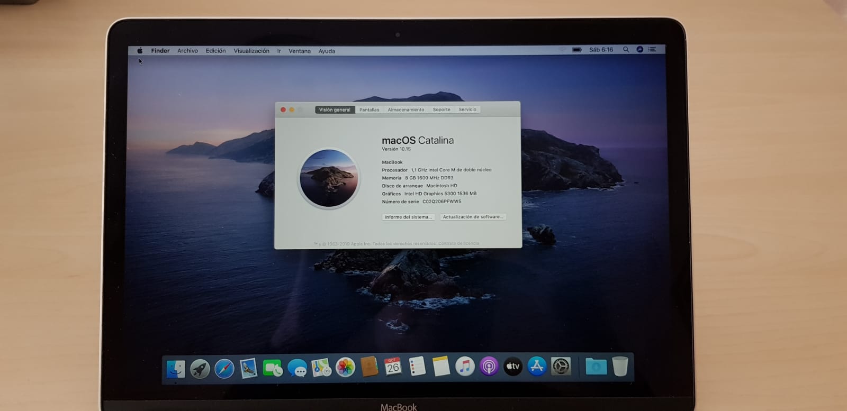
Task: Open Calendar showing Oct 26
Action: (x=393, y=366)
